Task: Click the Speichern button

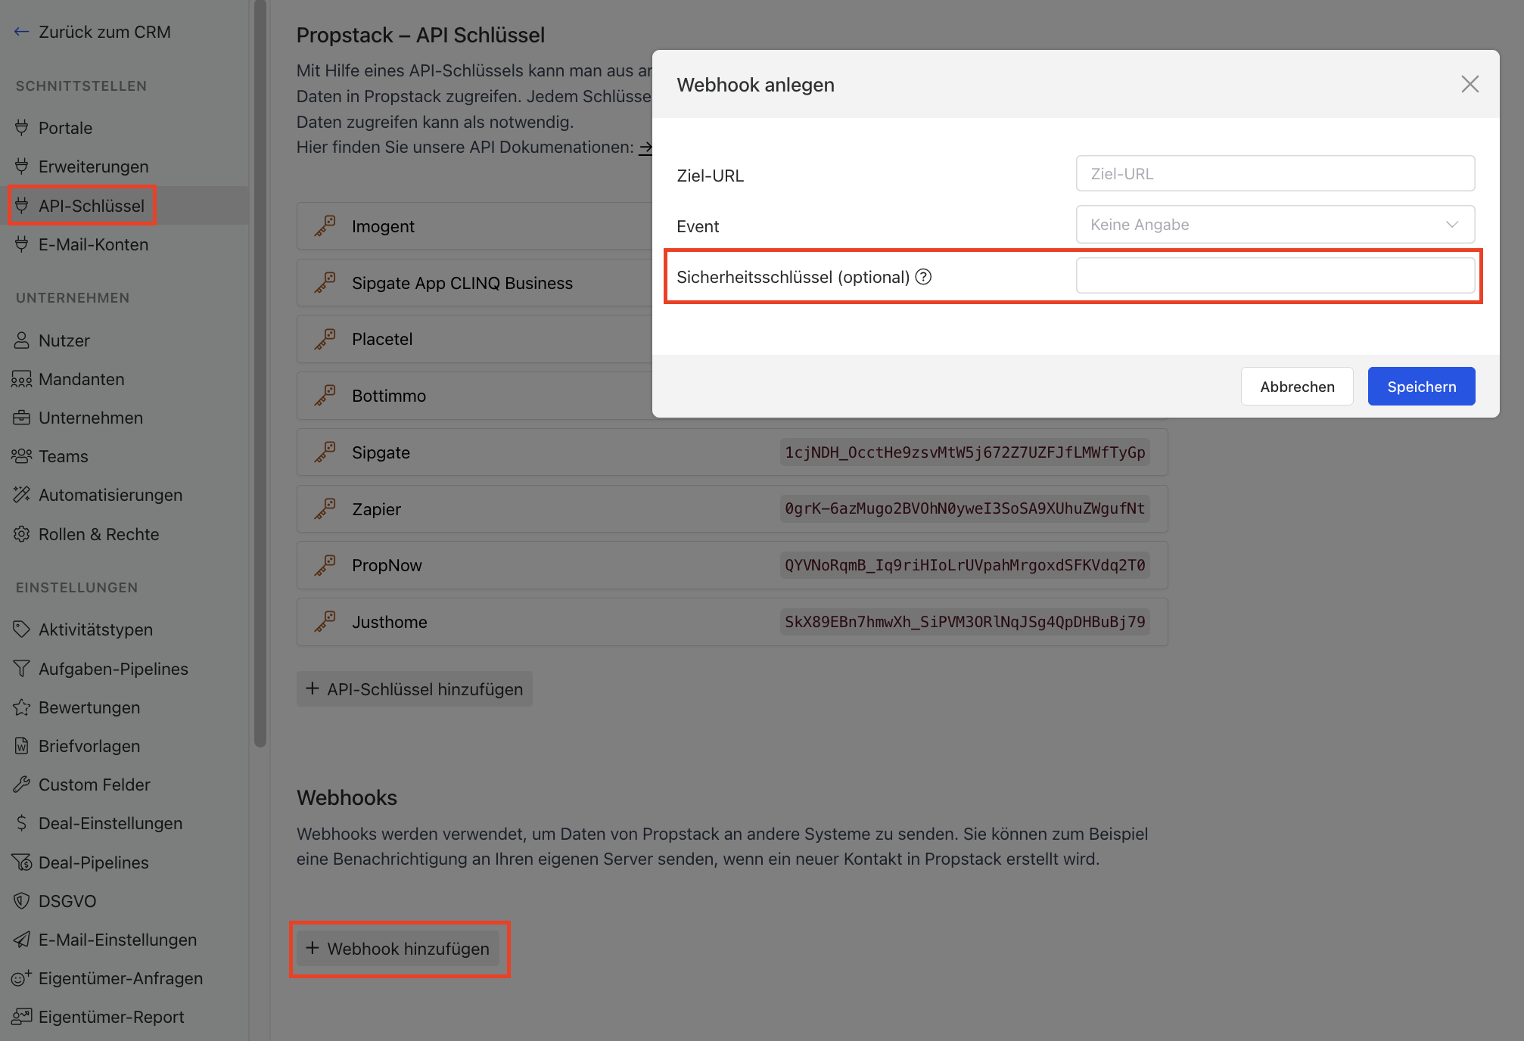Action: coord(1421,387)
